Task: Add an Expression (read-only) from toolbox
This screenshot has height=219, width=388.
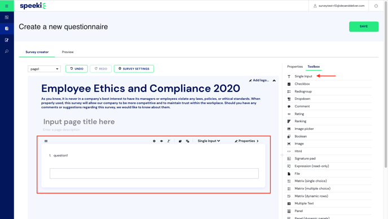Action: [x=329, y=166]
